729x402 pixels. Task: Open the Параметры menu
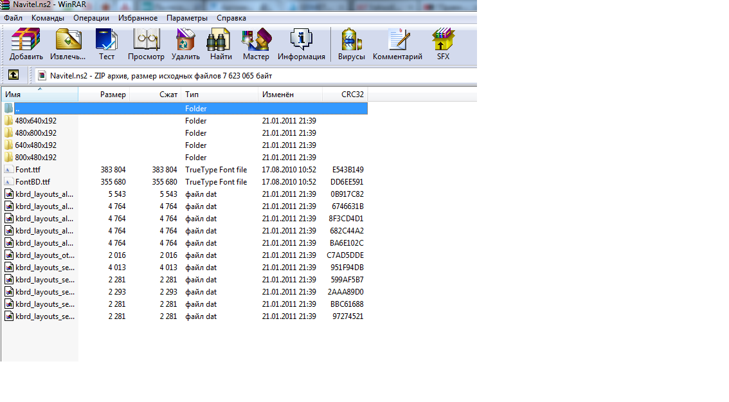pos(186,18)
